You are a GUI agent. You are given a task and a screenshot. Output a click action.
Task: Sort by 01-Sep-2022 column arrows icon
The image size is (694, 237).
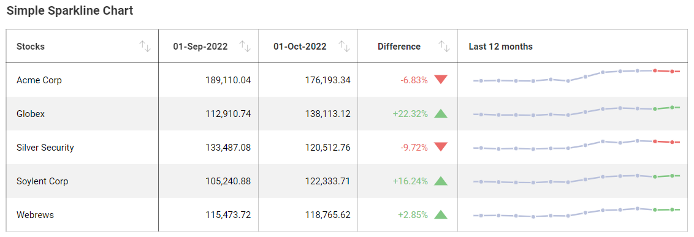click(245, 47)
